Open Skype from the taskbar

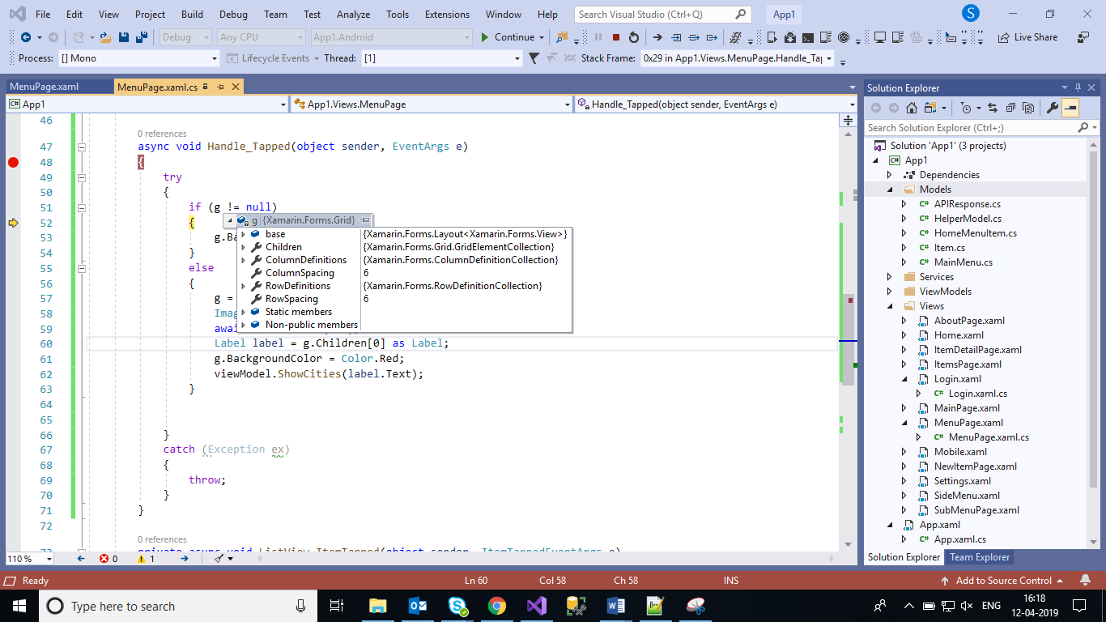point(457,606)
